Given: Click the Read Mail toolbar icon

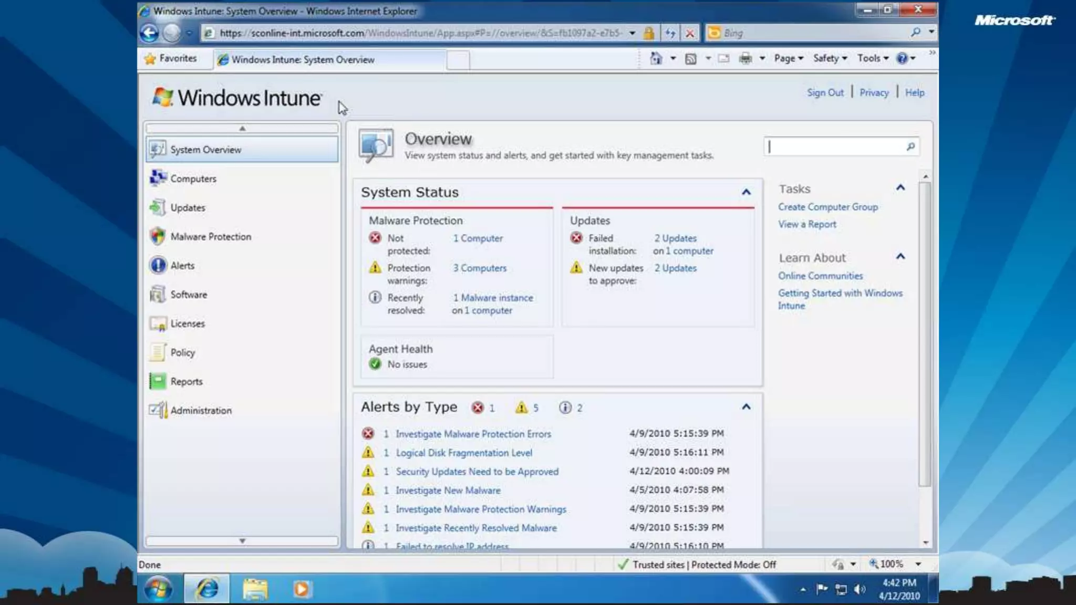Looking at the screenshot, I should [723, 58].
